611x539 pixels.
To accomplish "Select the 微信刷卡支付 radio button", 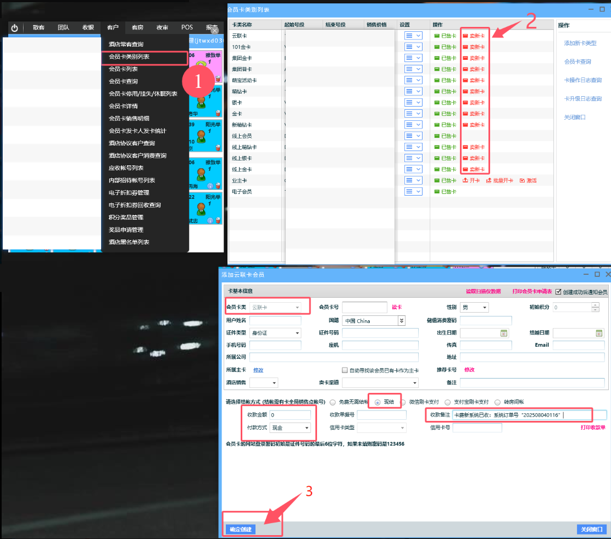I will (x=403, y=402).
